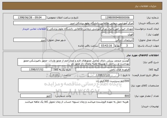Click the days remaining field showing 3
The image size is (167, 118).
click(x=127, y=46)
